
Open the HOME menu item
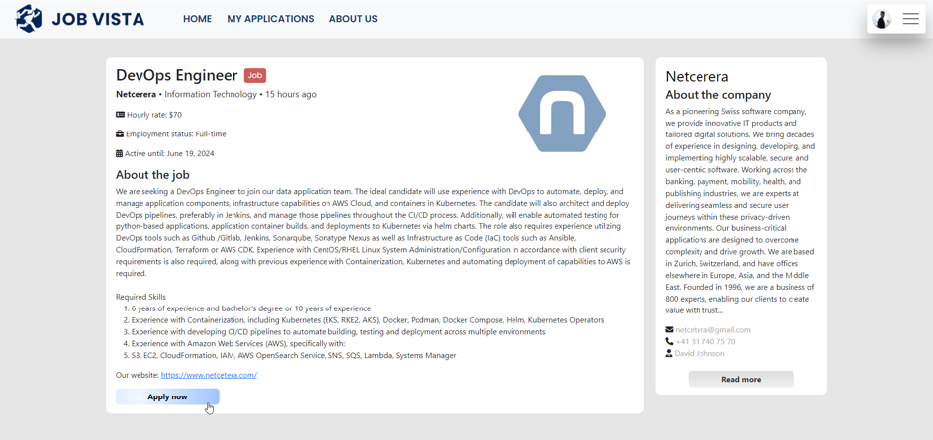click(x=197, y=19)
